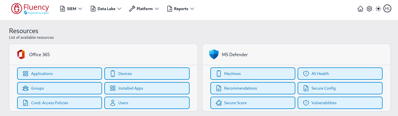The height and width of the screenshot is (116, 398).
Task: Open Office 365 Users resource
Action: (147, 103)
